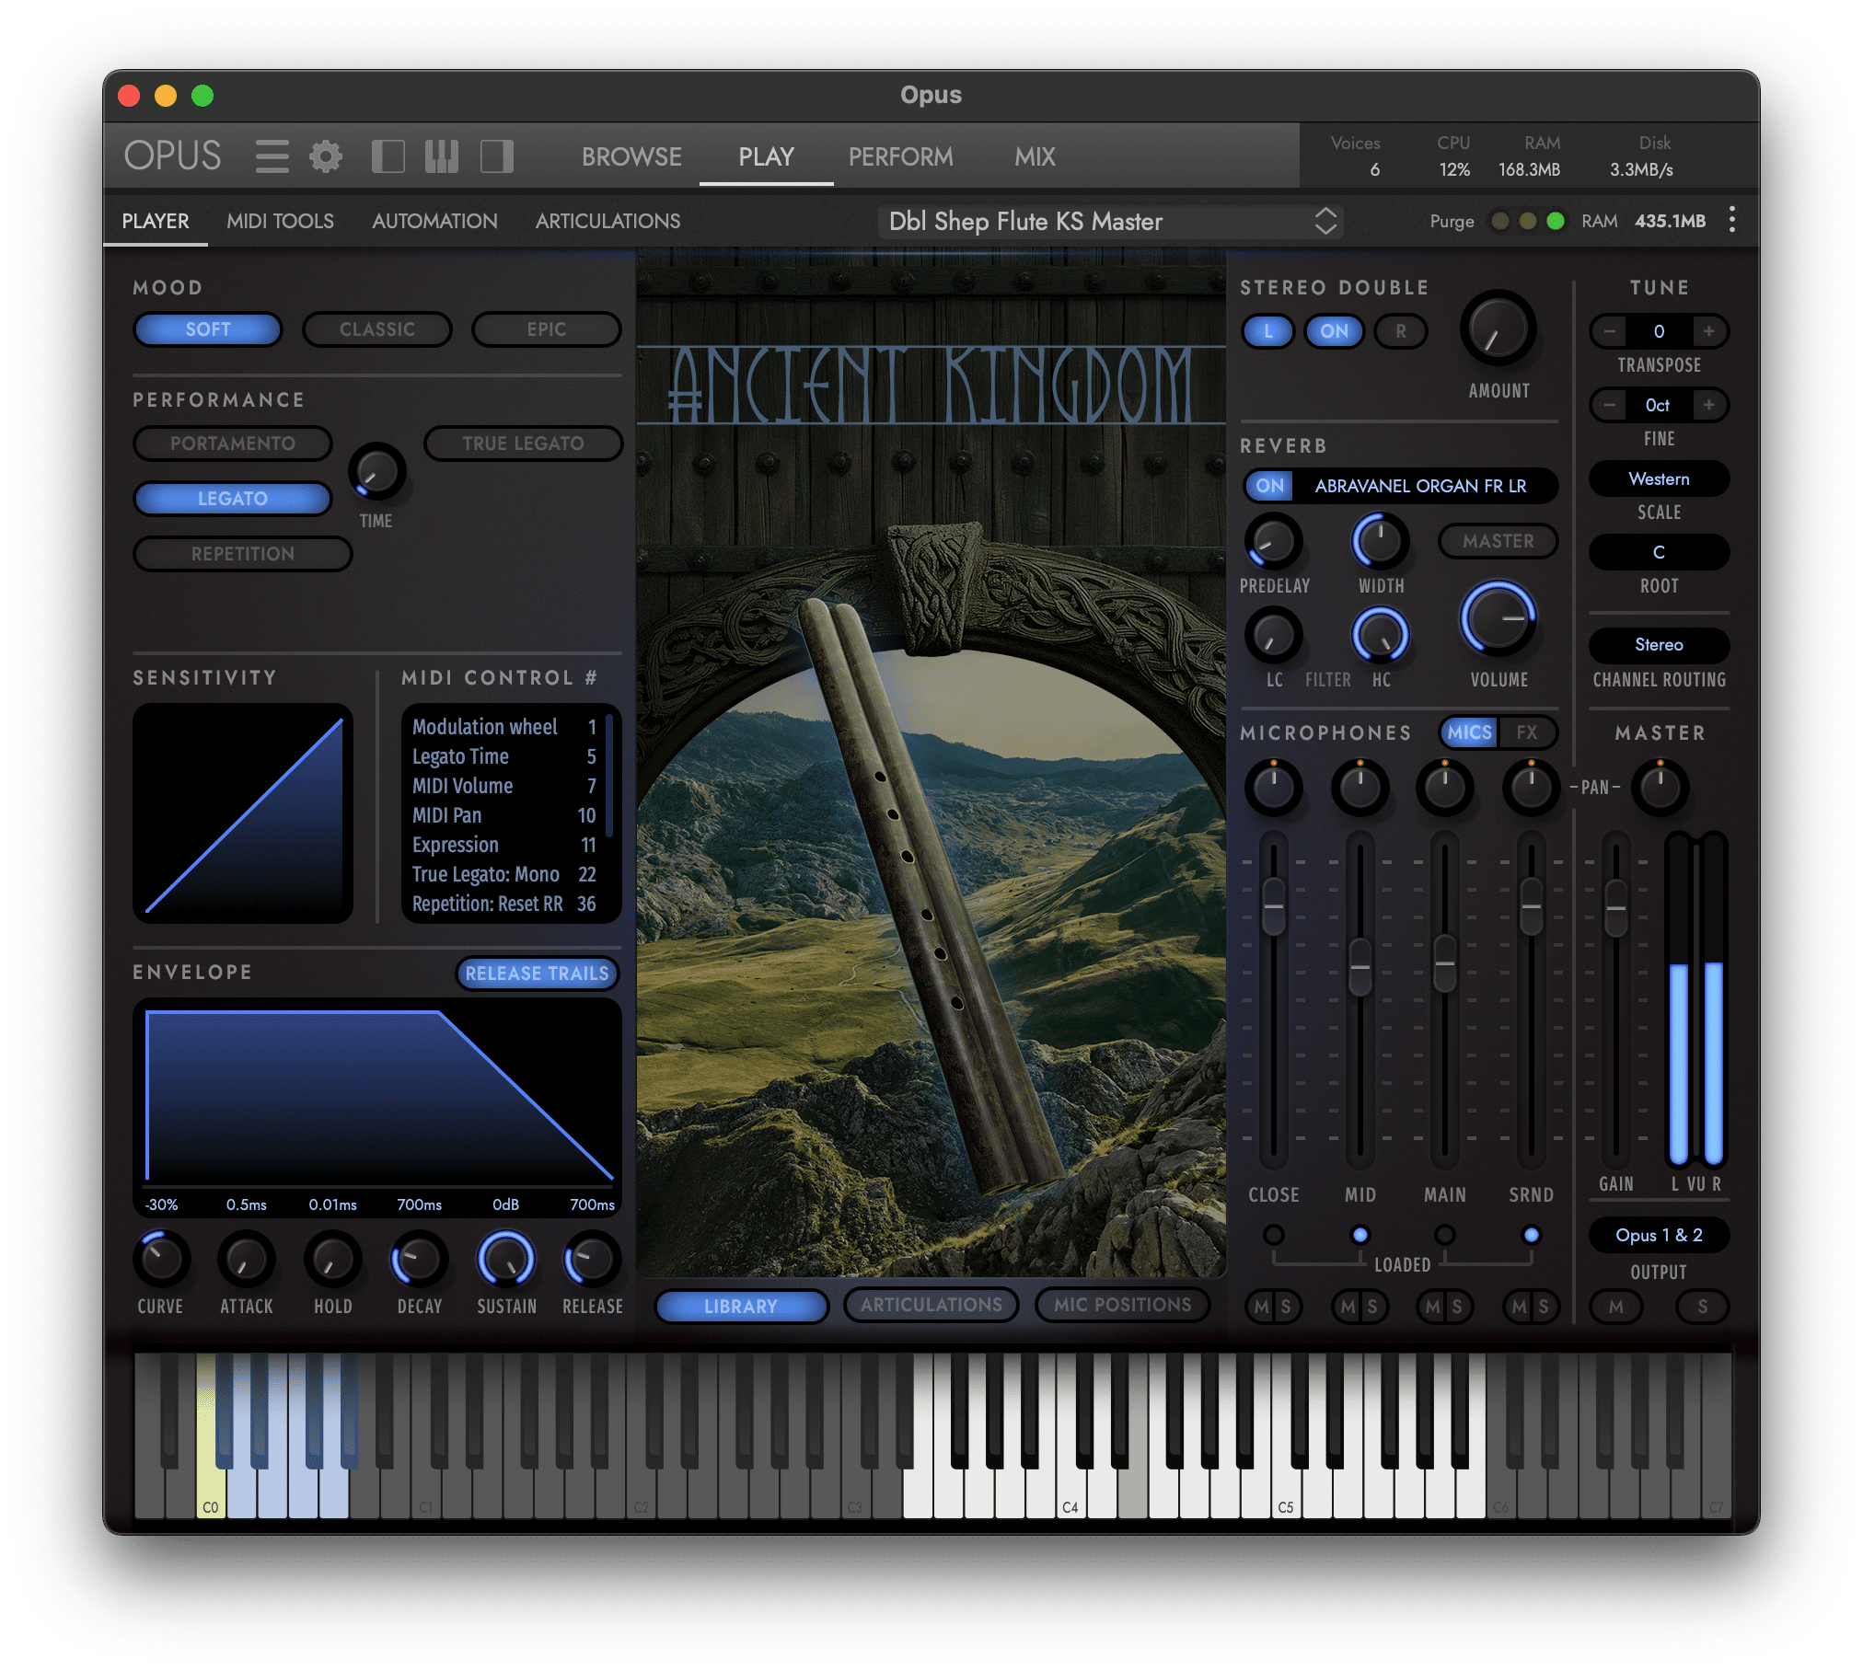The image size is (1863, 1671).
Task: Load the Close microphone position
Action: [x=1274, y=1235]
